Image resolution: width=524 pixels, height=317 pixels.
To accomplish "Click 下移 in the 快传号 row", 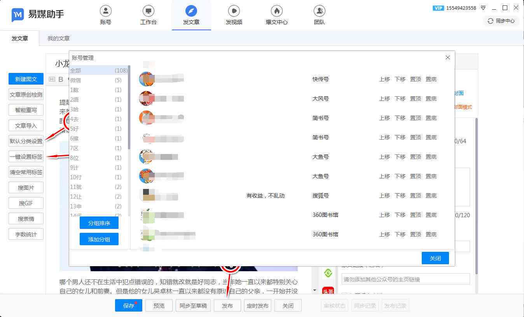I will point(400,79).
